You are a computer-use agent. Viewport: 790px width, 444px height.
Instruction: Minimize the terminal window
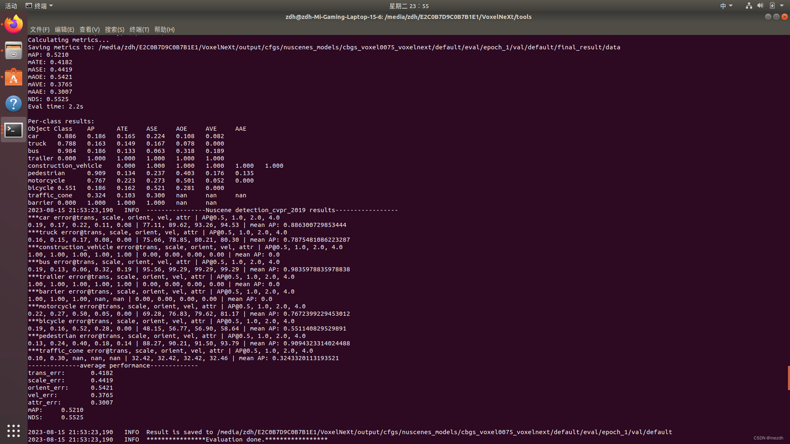click(x=768, y=17)
